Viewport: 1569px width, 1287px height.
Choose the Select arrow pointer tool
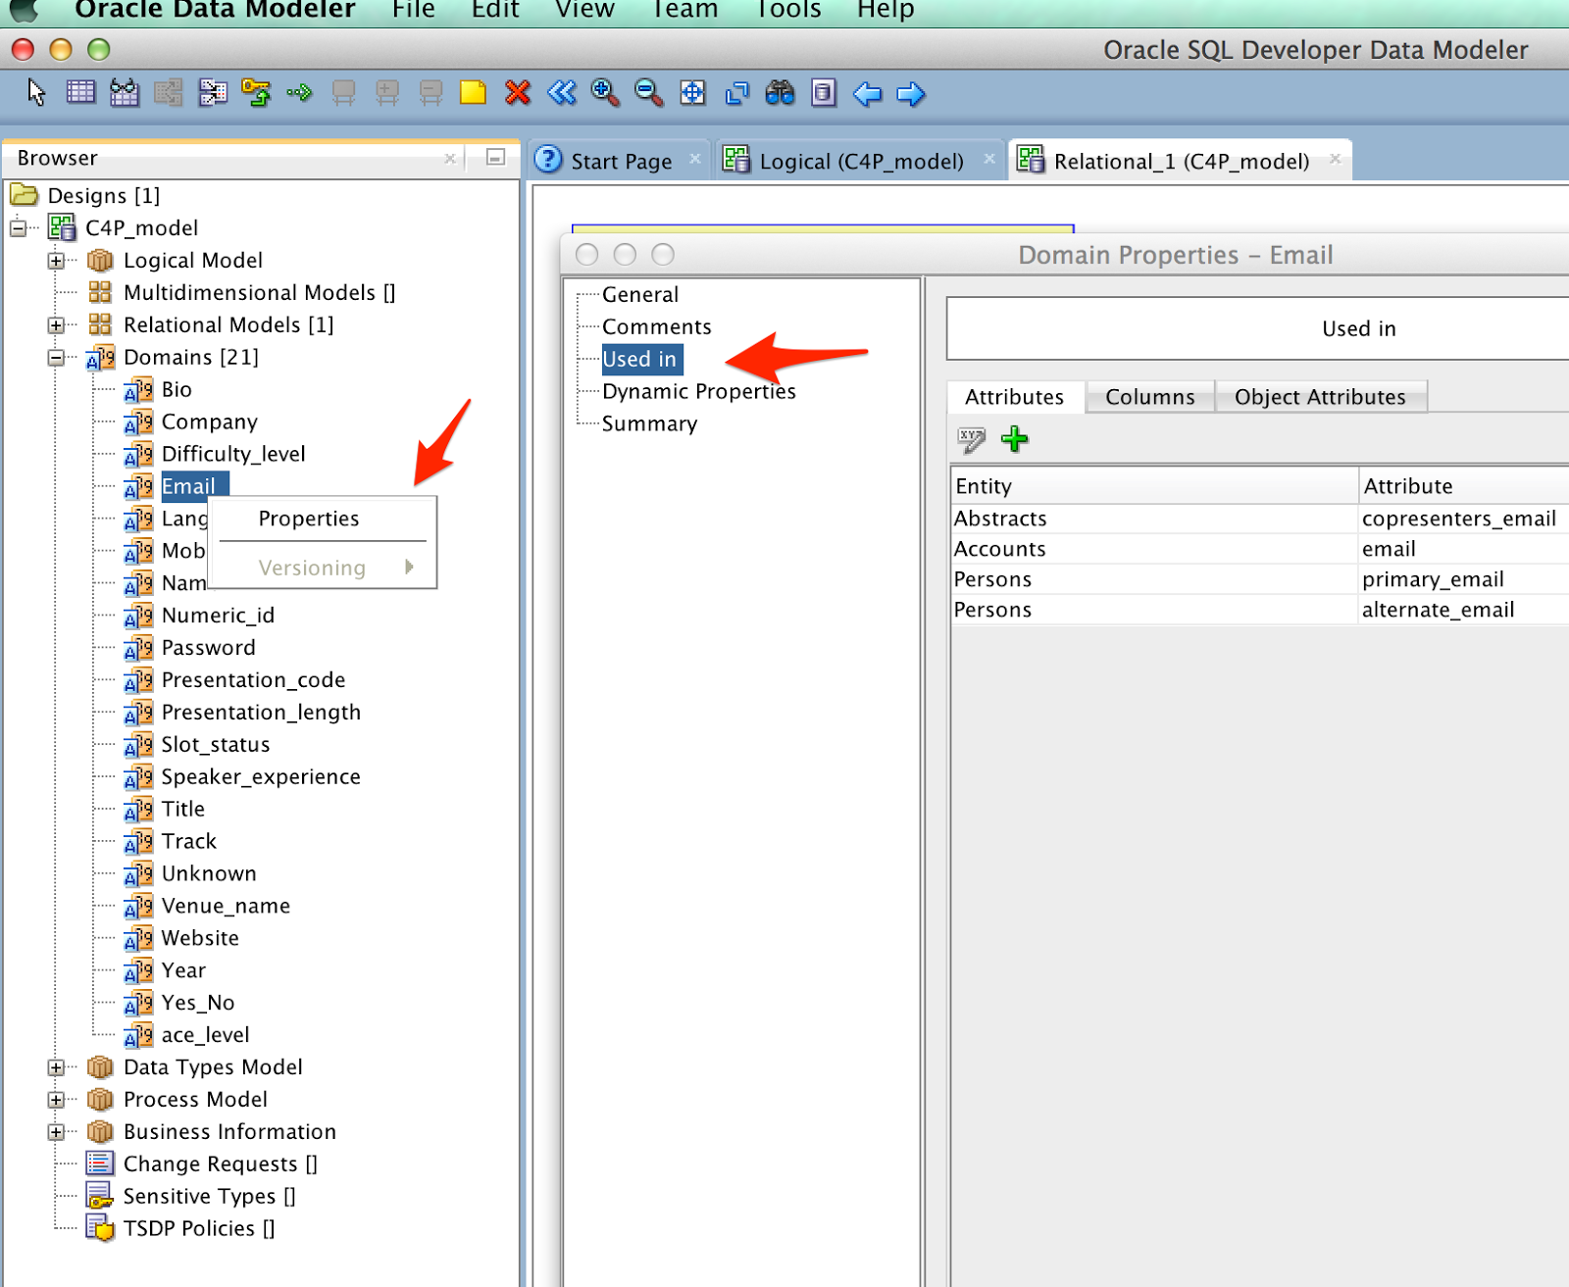pos(37,93)
